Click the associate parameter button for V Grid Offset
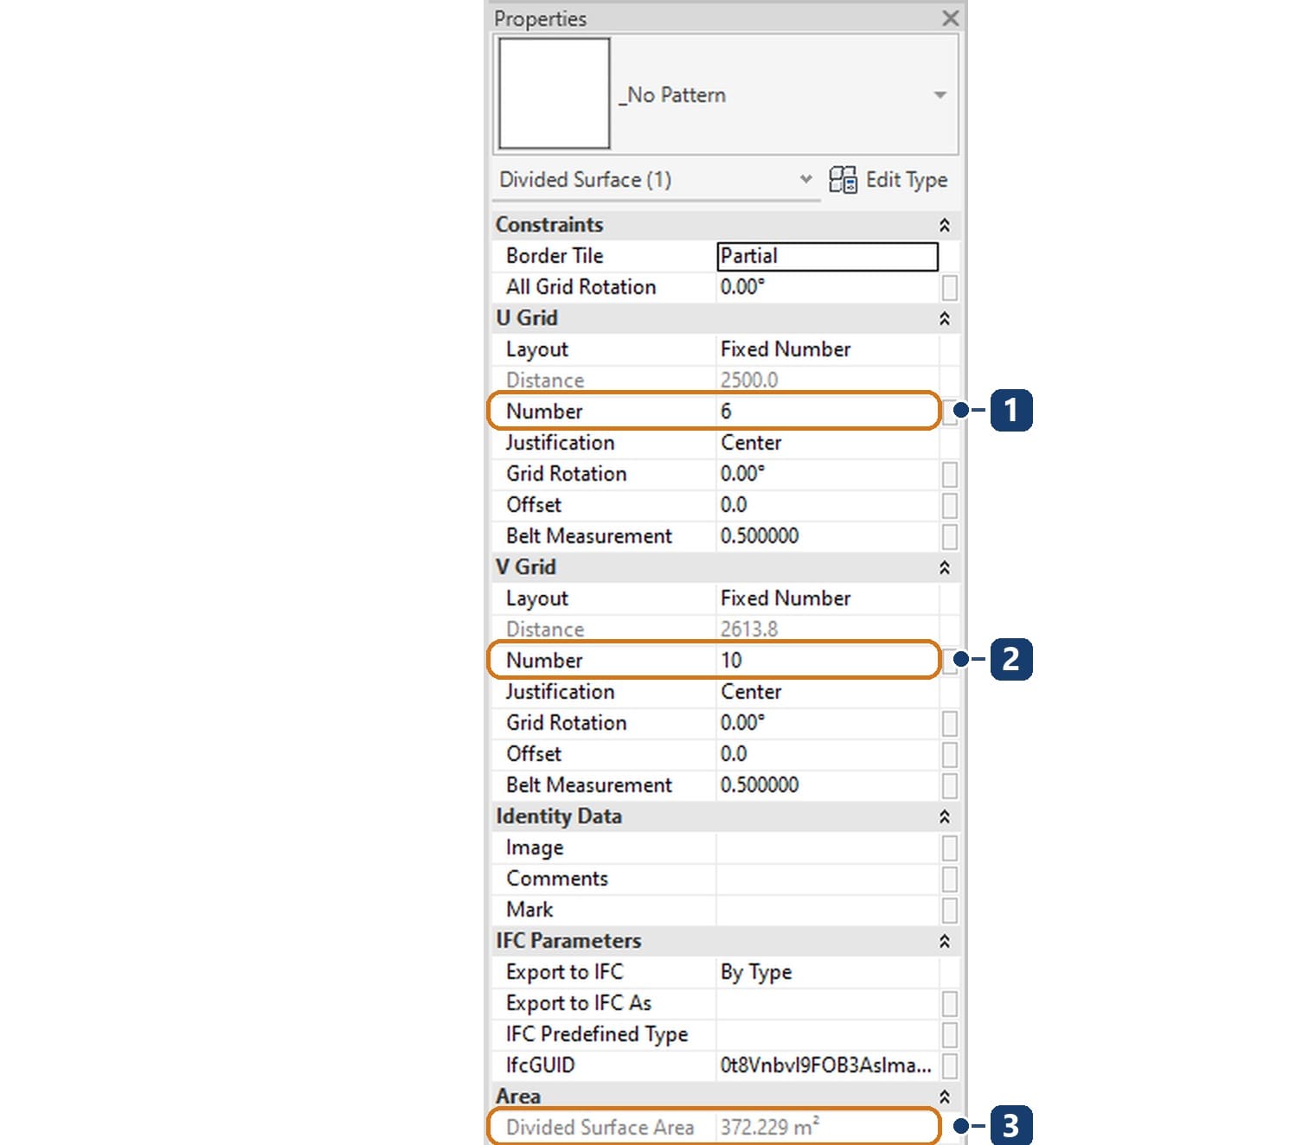 click(950, 754)
